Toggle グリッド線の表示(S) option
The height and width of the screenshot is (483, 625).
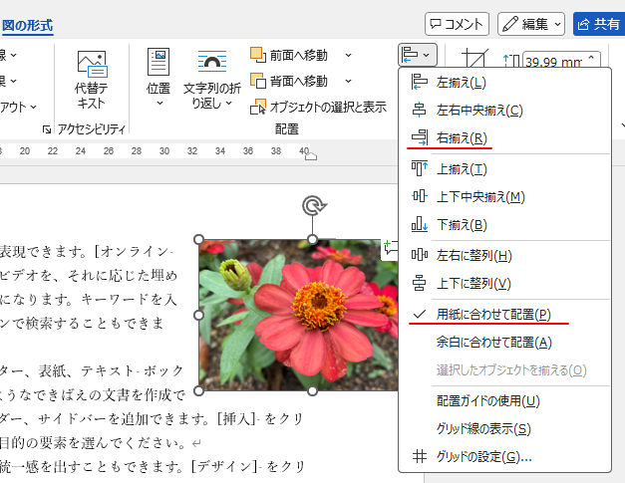(x=504, y=429)
